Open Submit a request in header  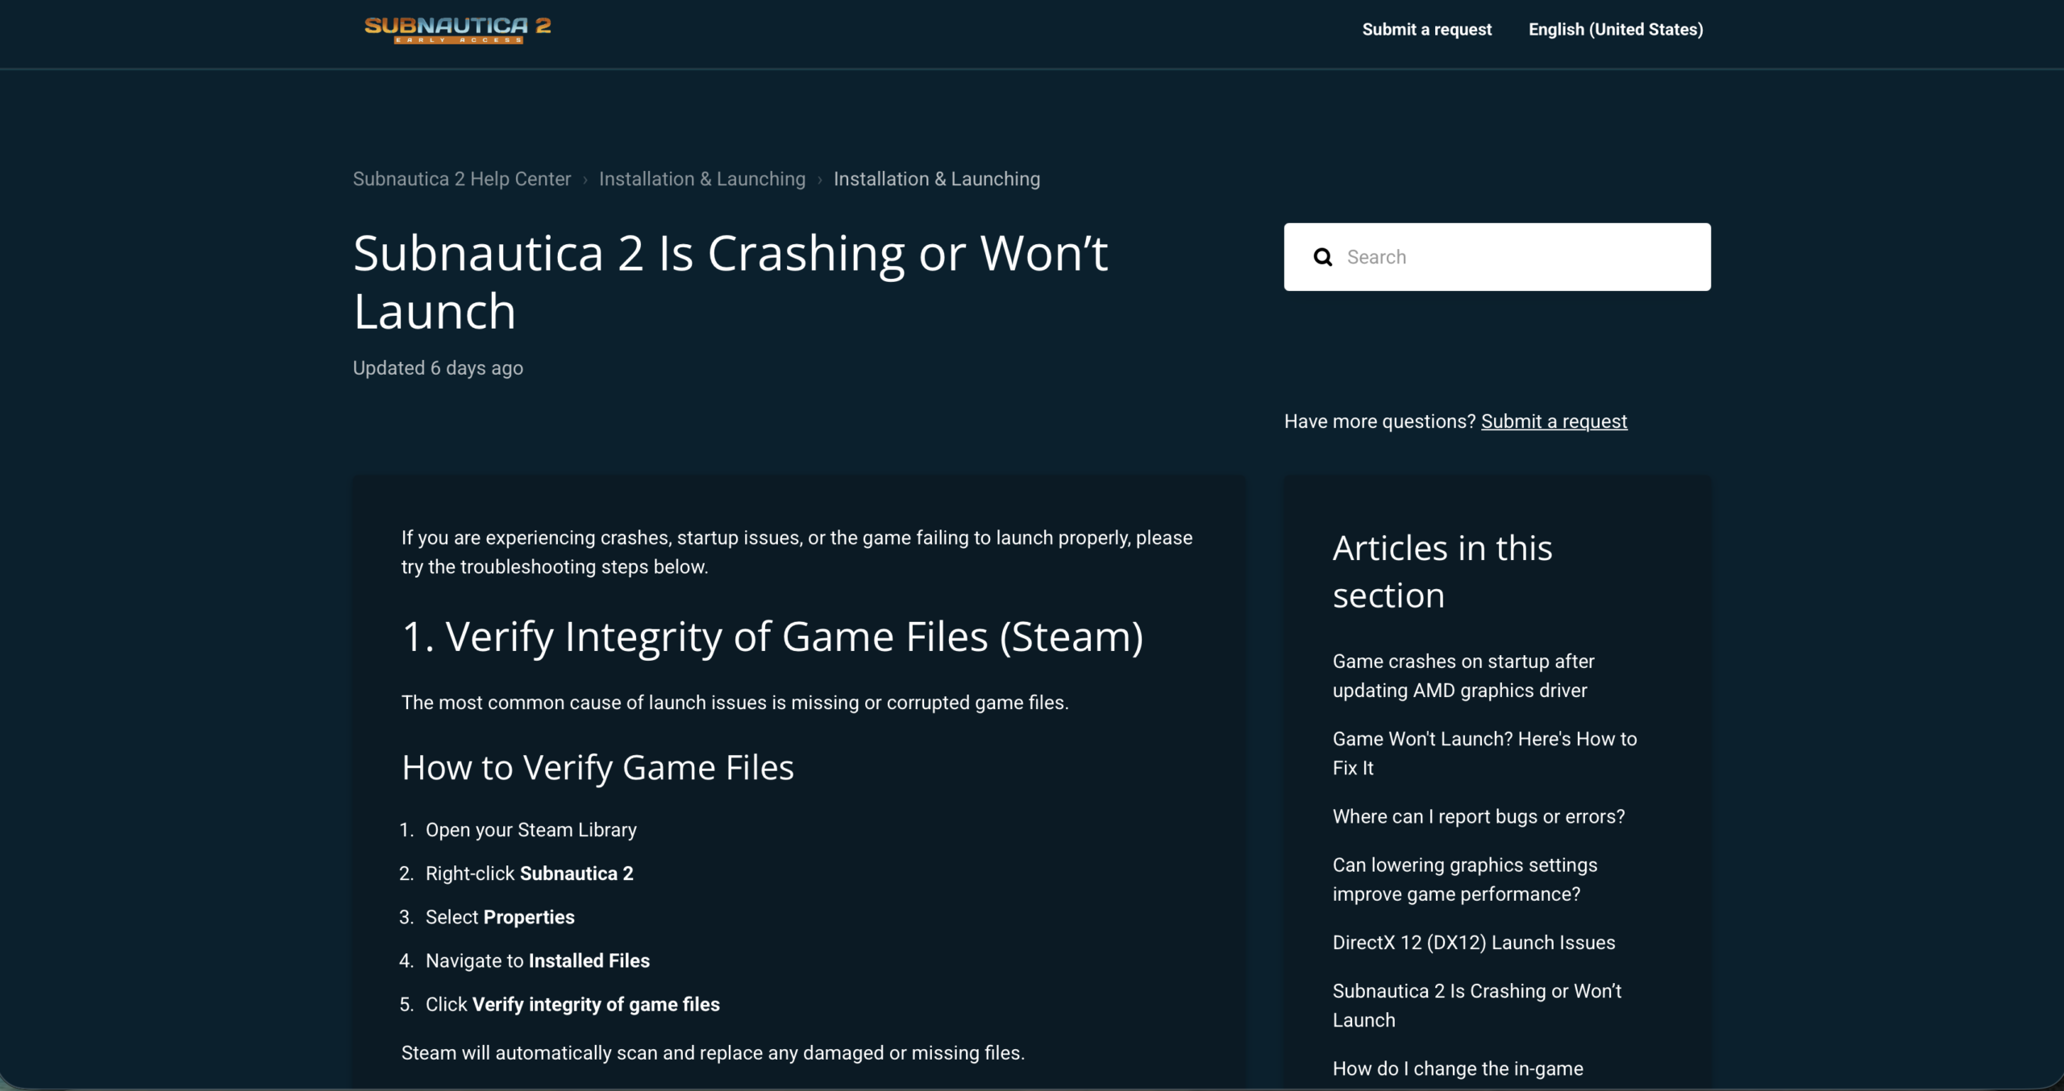pyautogui.click(x=1426, y=30)
